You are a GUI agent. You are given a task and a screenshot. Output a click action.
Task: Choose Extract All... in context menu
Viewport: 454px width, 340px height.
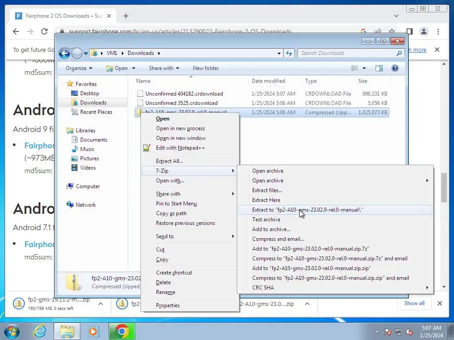tap(190, 161)
